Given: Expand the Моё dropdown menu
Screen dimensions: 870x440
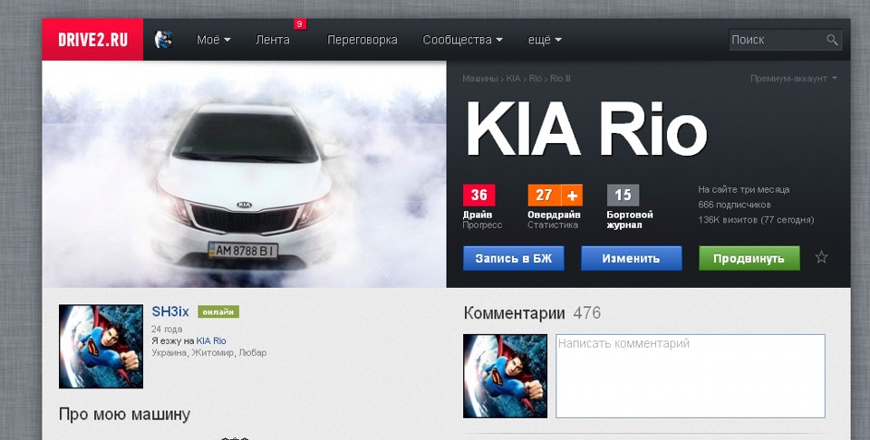Looking at the screenshot, I should [214, 40].
